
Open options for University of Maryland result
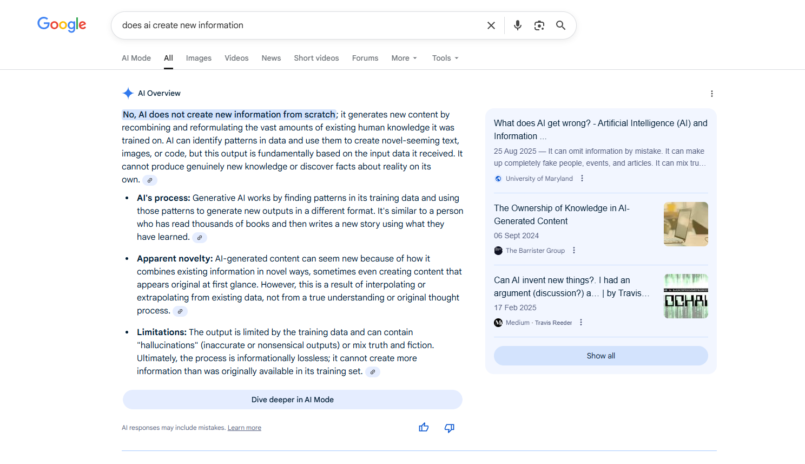582,178
